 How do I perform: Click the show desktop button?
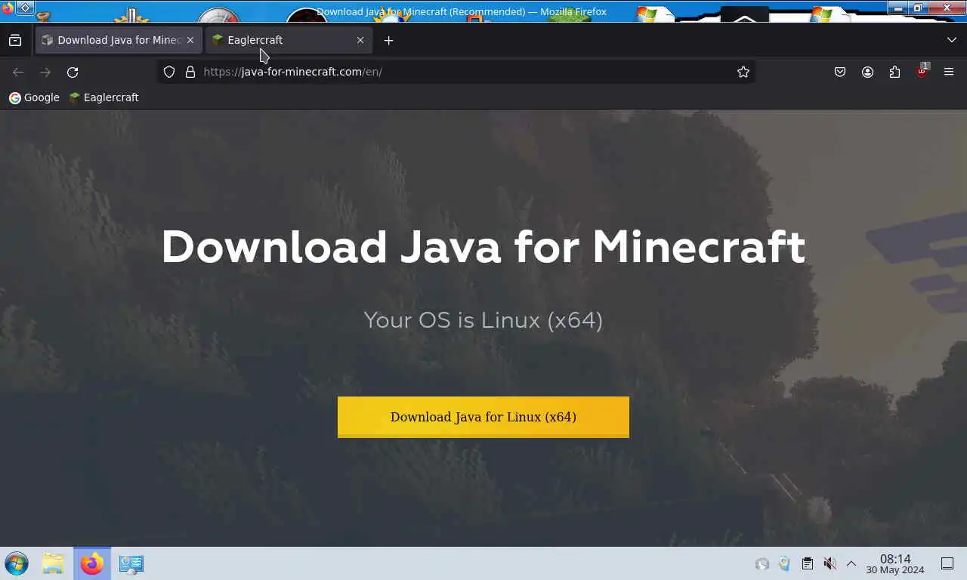click(x=947, y=563)
